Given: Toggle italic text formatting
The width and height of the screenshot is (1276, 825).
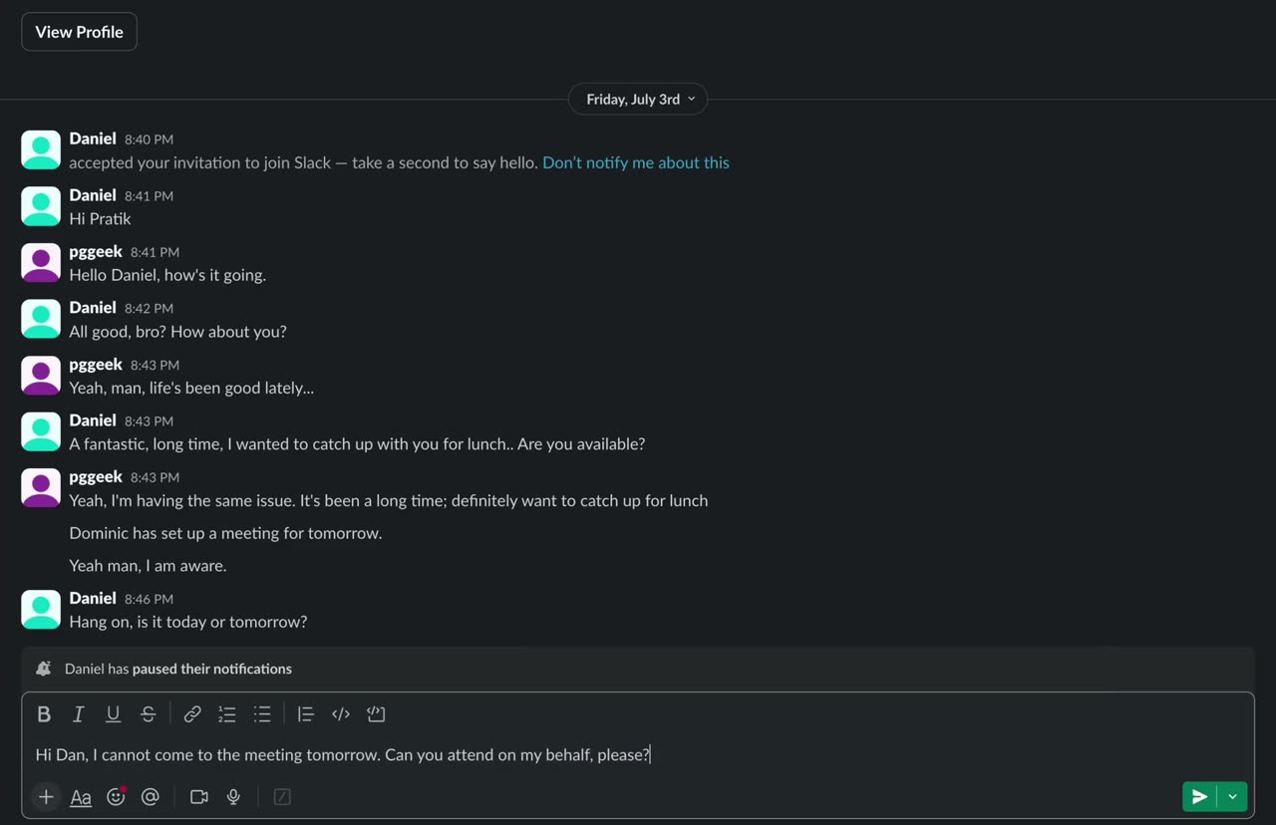Looking at the screenshot, I should click(78, 714).
